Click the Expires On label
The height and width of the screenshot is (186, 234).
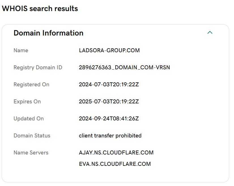point(27,102)
